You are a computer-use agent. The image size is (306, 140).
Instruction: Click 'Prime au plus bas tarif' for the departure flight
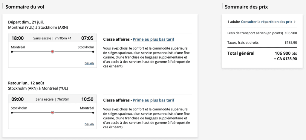[x=153, y=39]
